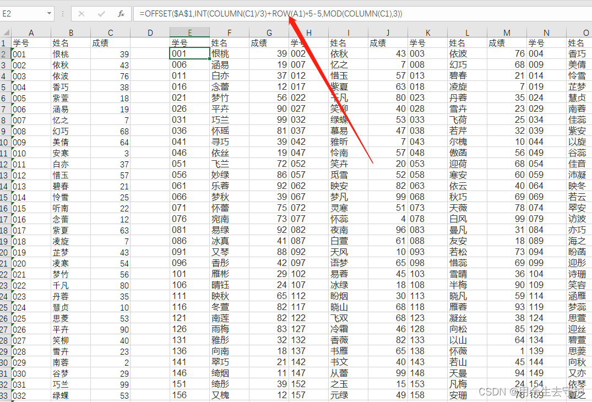This screenshot has height=402, width=592.
Task: Click cell F22 with name 雁彬
Action: pos(229,274)
